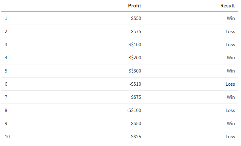This screenshot has width=241, height=146.
Task: Select the S$75 profit cell
Action: pos(136,97)
